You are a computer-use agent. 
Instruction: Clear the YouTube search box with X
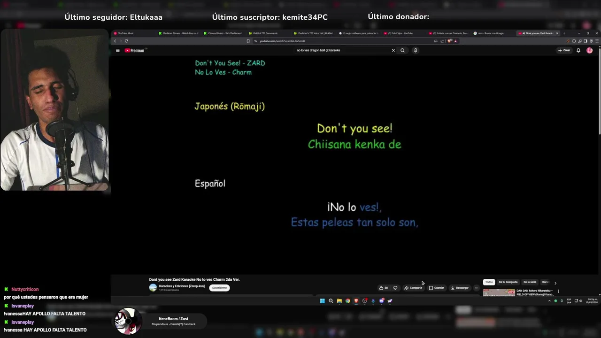pos(393,50)
